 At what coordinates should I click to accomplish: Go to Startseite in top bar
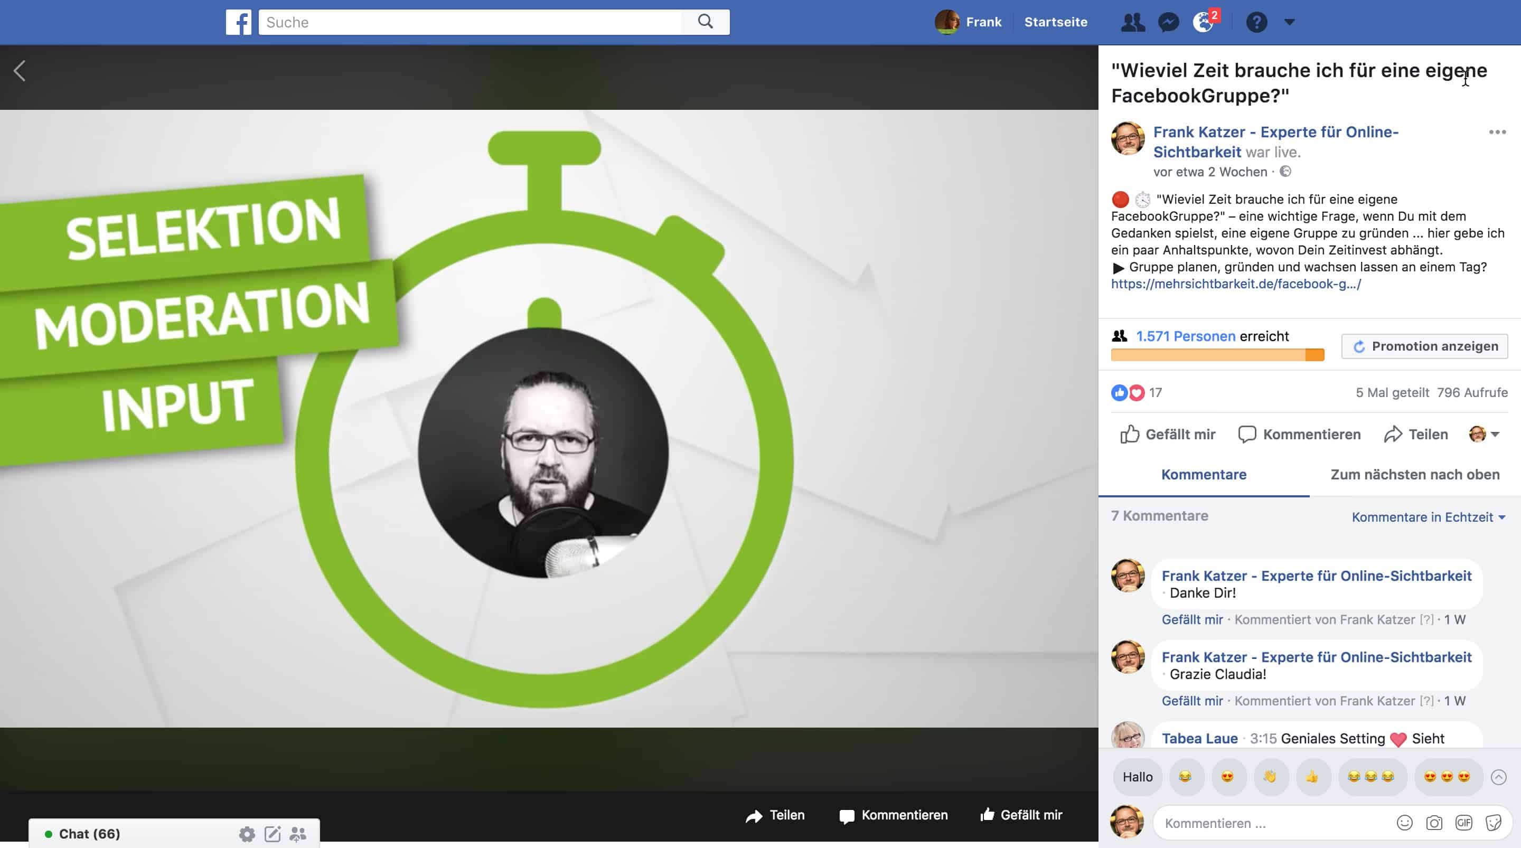click(x=1056, y=22)
